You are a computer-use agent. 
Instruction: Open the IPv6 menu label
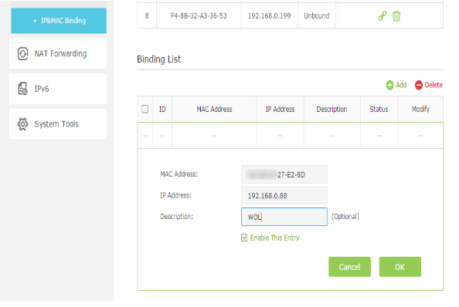pos(42,89)
